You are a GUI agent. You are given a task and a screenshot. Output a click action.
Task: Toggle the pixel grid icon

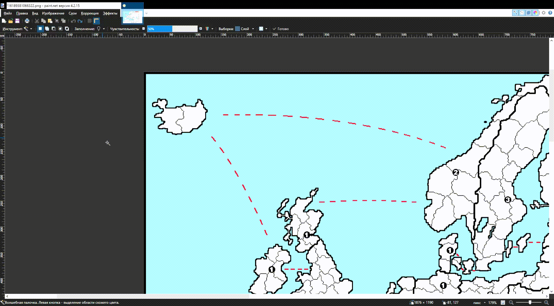tap(89, 21)
